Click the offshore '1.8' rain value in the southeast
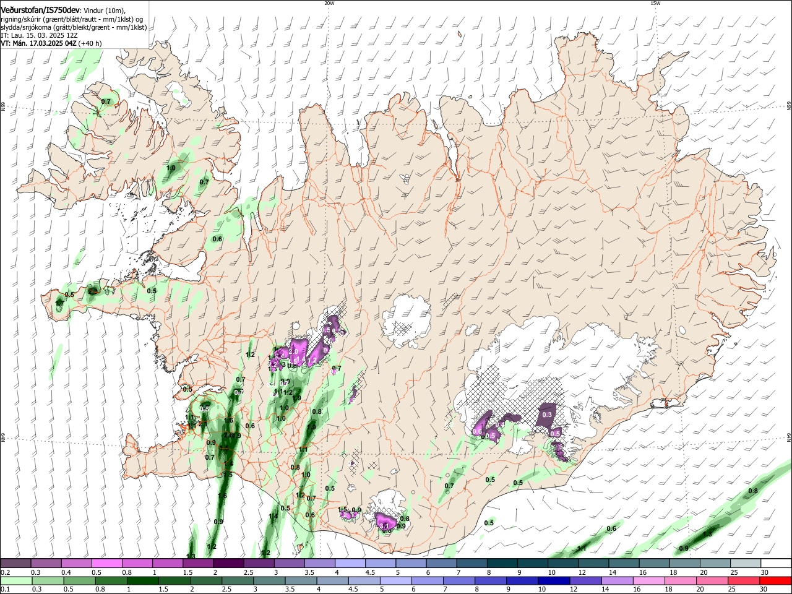This screenshot has width=792, height=594. point(707,535)
